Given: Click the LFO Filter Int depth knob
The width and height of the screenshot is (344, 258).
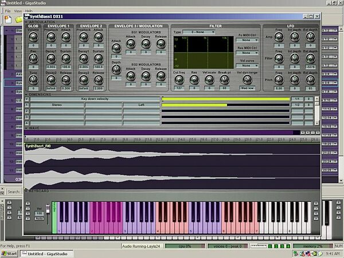Looking at the screenshot, I should click(x=295, y=58).
